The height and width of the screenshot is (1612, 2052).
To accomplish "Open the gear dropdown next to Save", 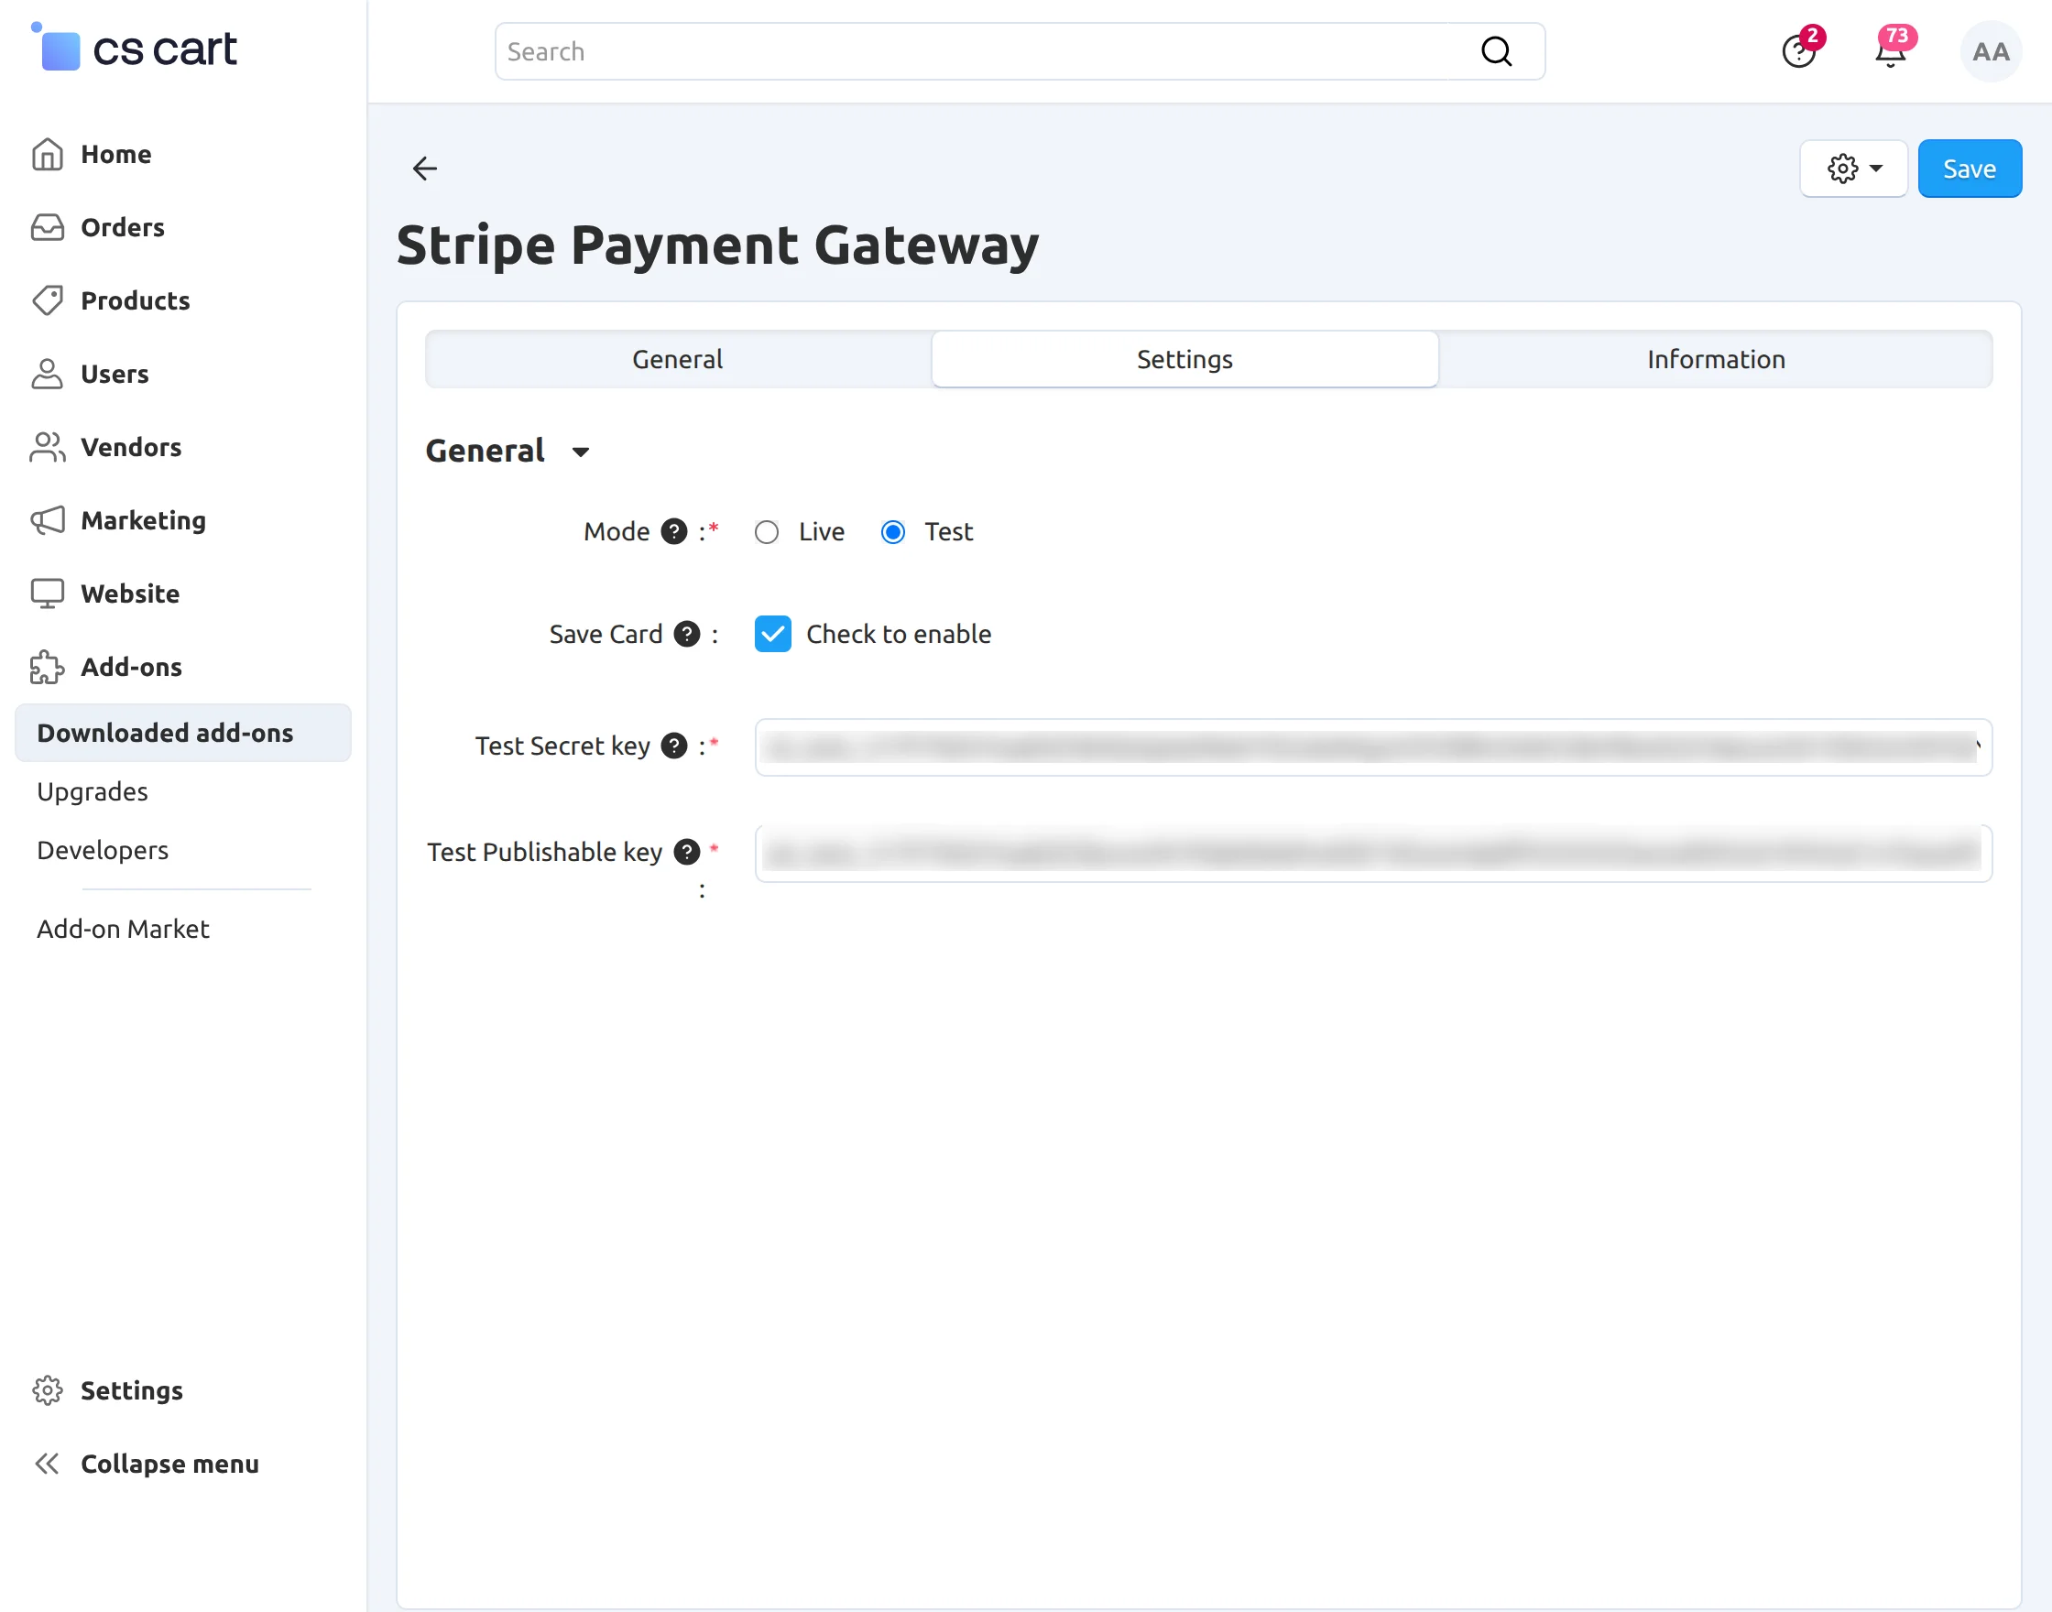I will coord(1854,169).
